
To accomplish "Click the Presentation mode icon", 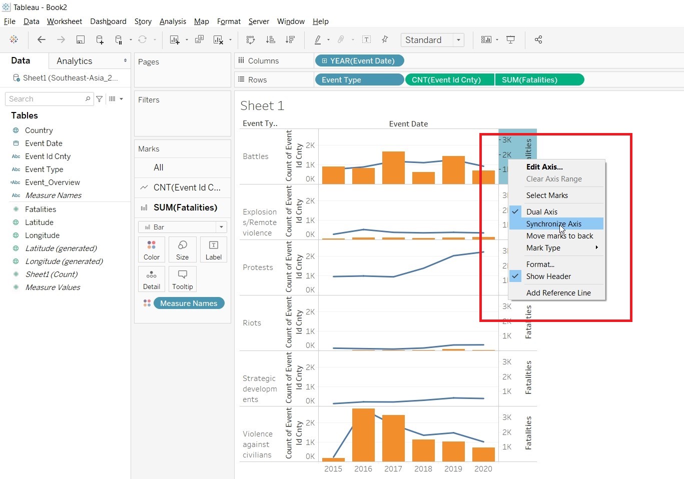I will pos(511,40).
